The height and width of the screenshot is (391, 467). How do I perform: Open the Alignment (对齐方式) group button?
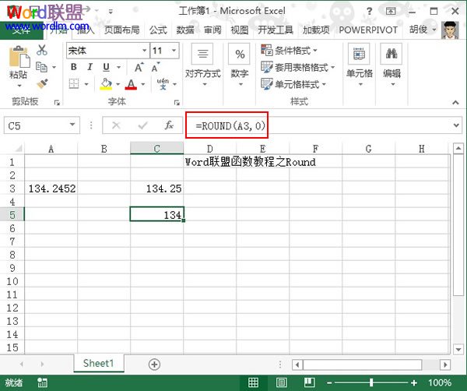[202, 65]
